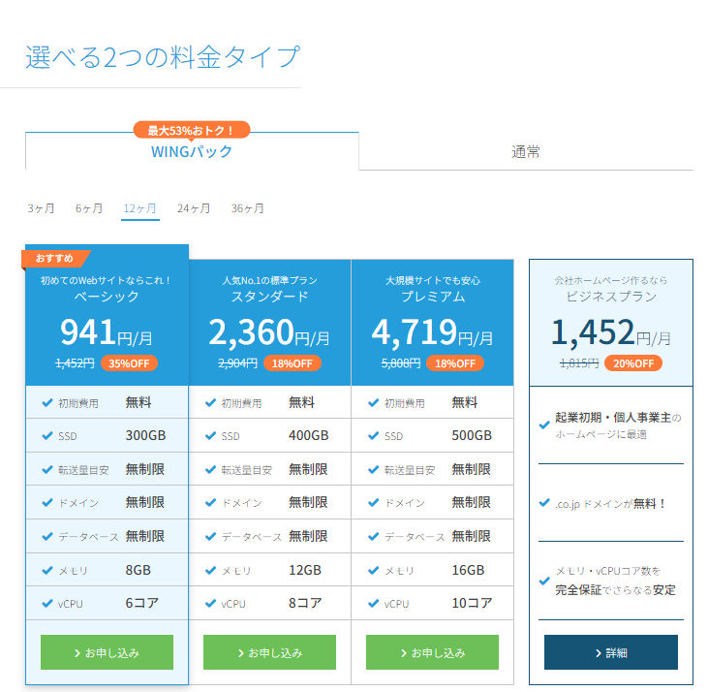The image size is (708, 692).
Task: Choose the 6ヶ月 contract period
Action: 89,208
